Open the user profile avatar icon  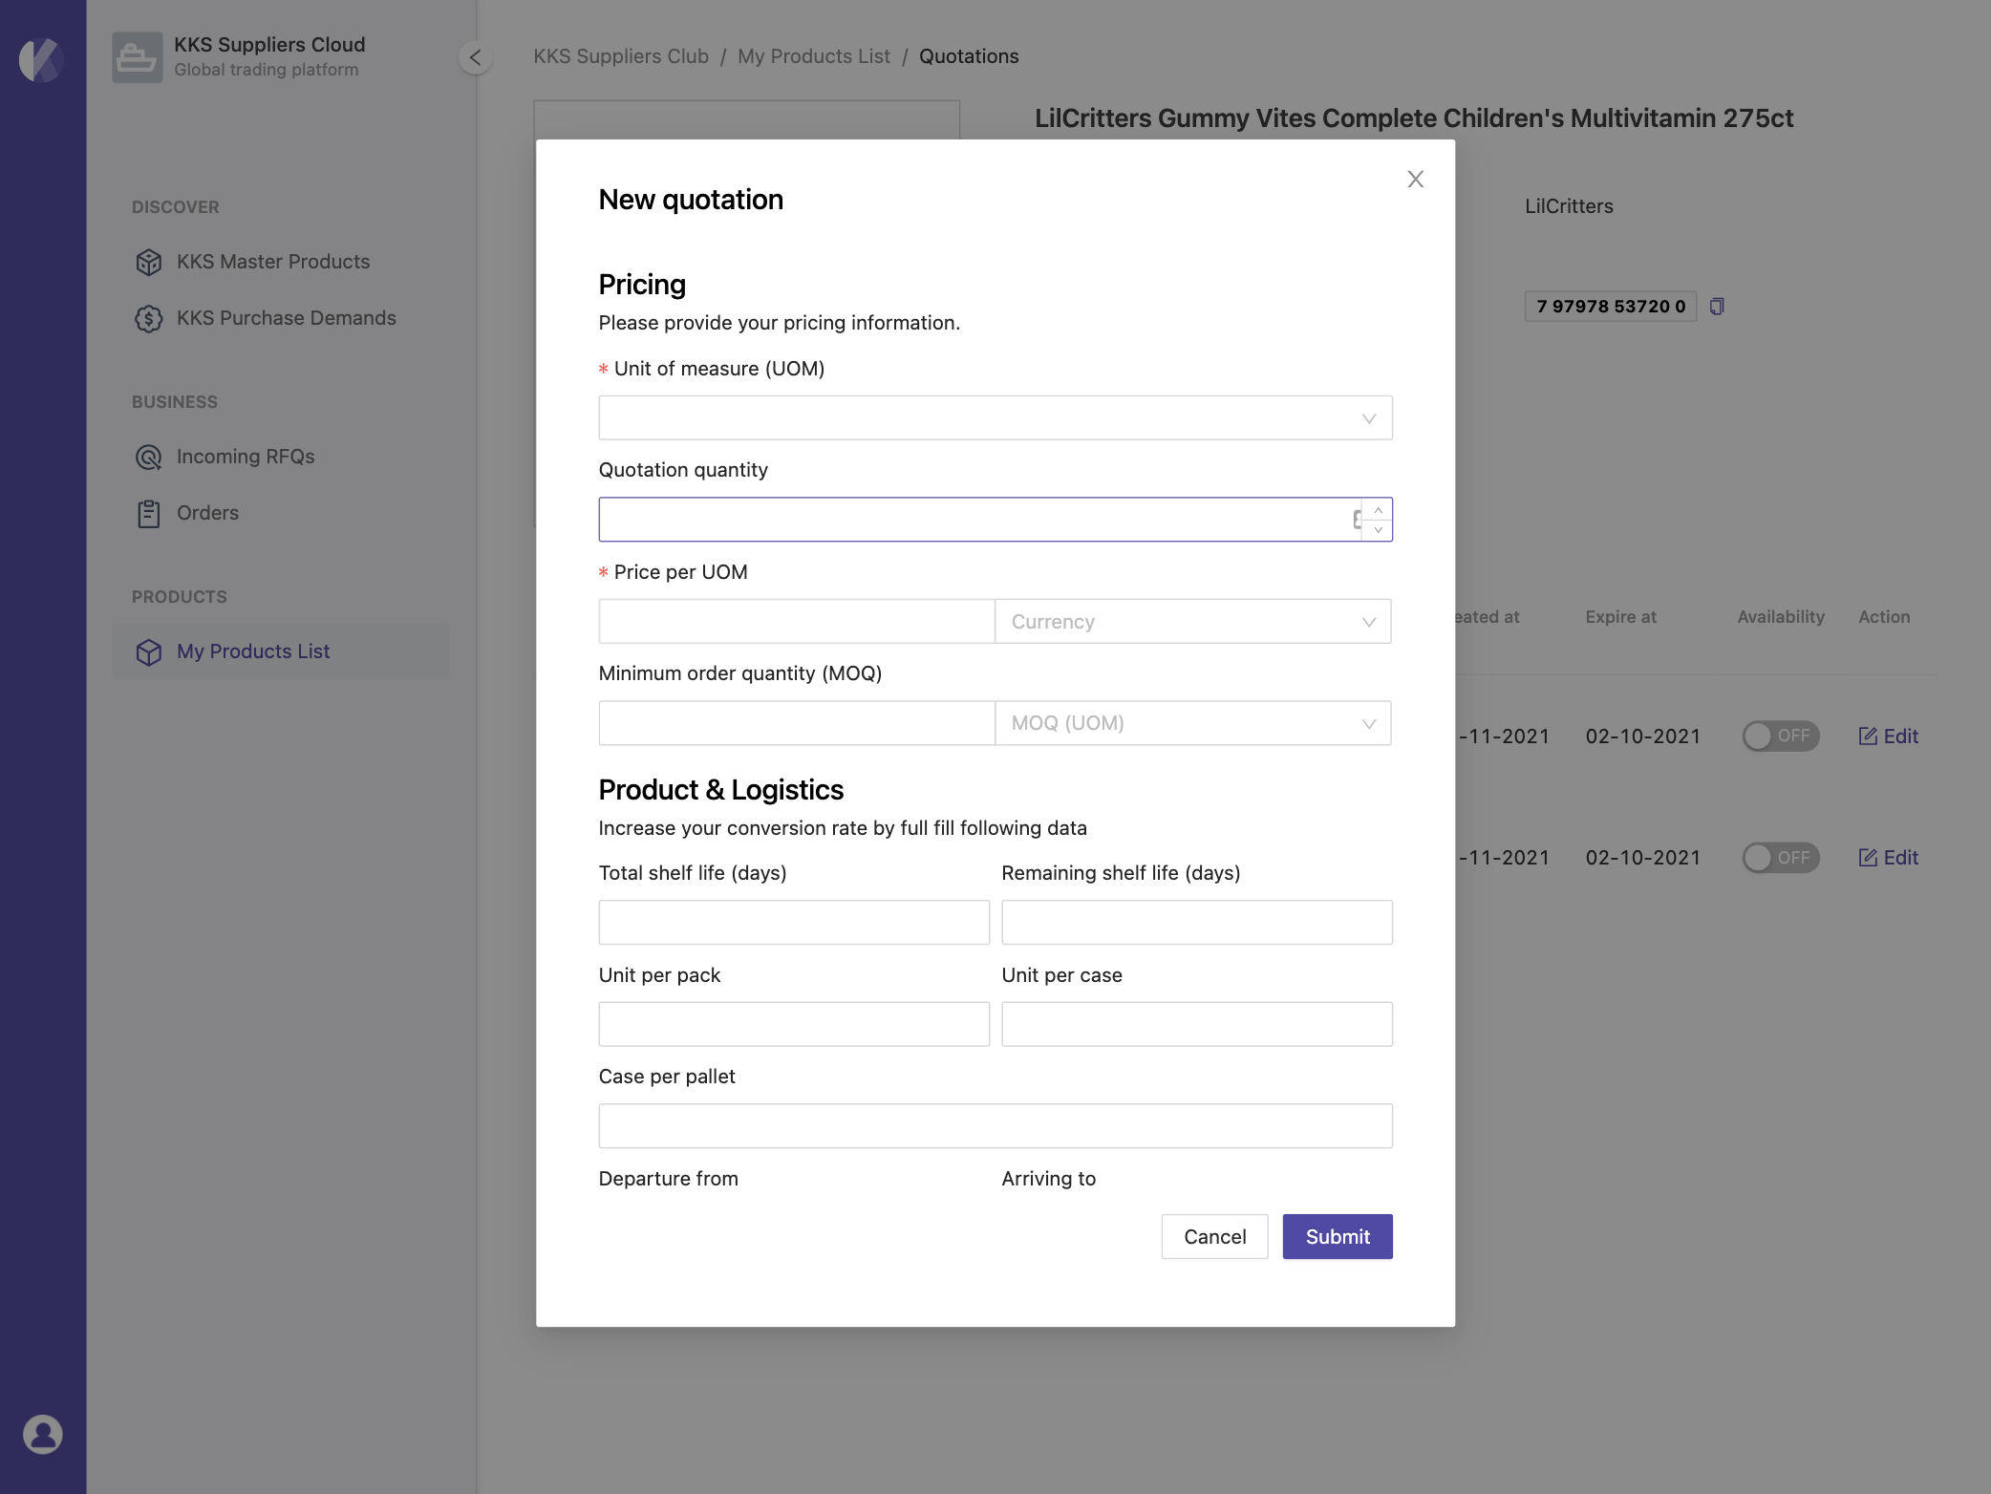42,1434
